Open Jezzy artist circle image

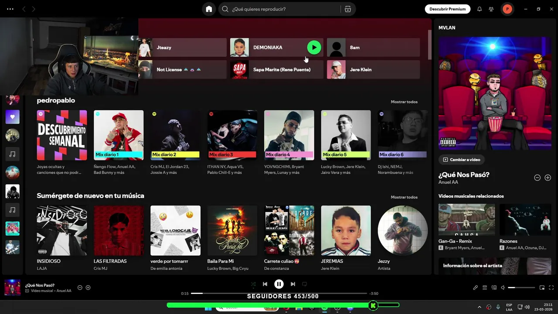coord(403,231)
